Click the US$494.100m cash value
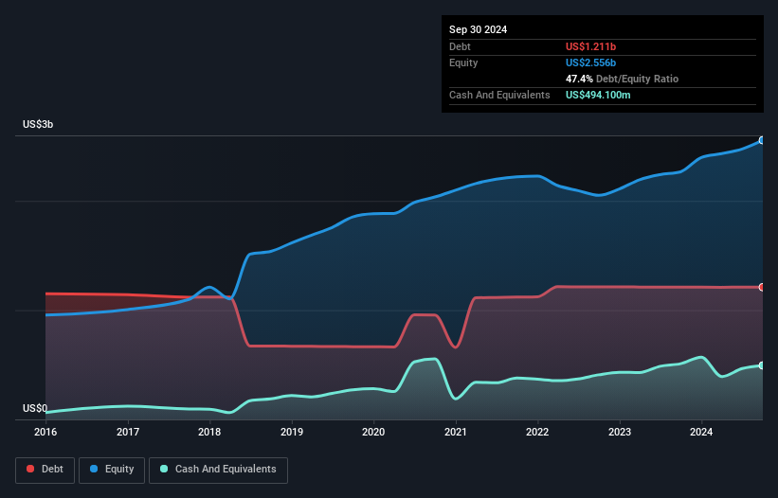 [x=598, y=95]
